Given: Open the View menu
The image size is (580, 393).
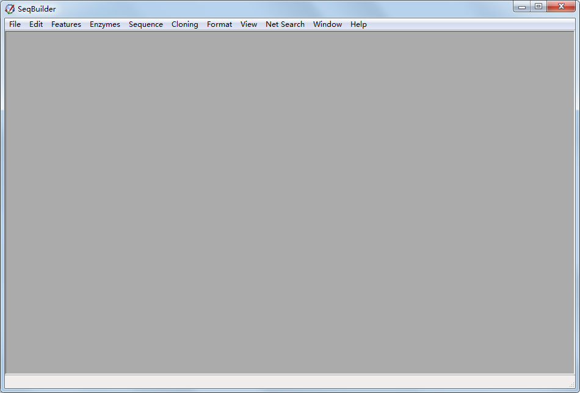Looking at the screenshot, I should tap(248, 24).
